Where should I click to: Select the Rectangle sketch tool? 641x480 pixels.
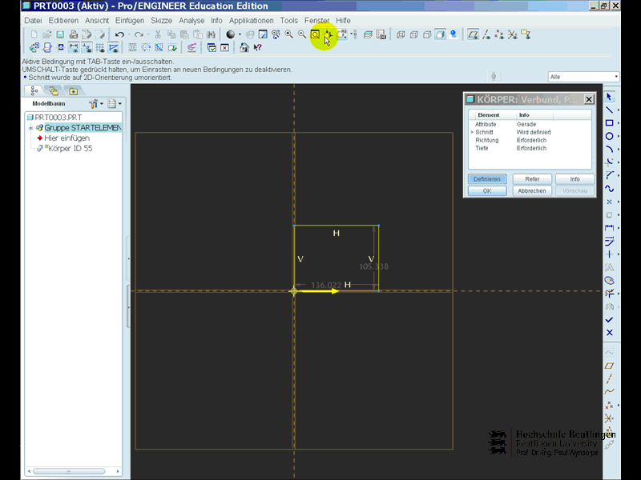click(609, 123)
